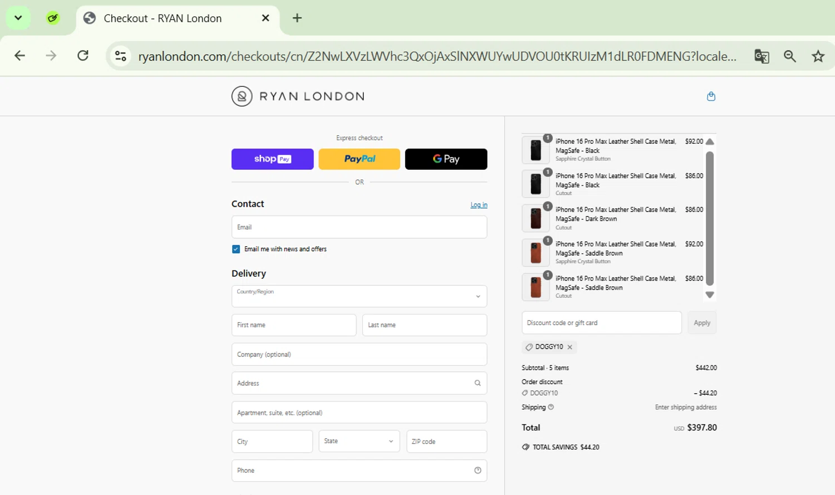Reload the checkout page
This screenshot has width=835, height=495.
click(x=83, y=56)
